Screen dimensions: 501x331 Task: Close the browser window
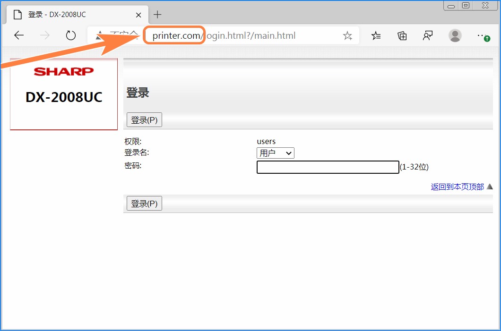point(485,5)
